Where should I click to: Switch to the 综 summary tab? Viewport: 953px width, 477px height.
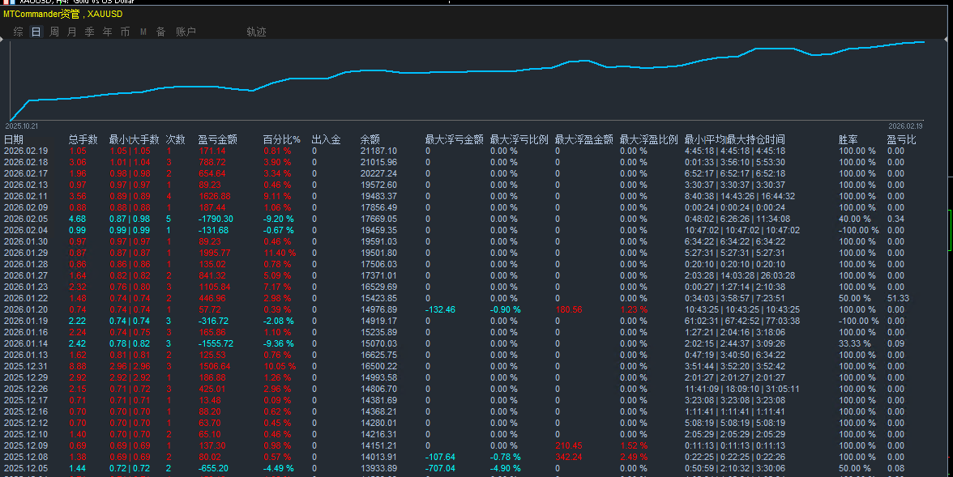click(18, 32)
